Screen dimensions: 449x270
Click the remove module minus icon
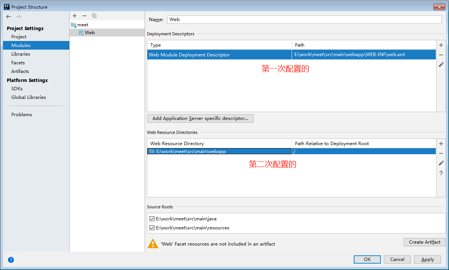(84, 16)
